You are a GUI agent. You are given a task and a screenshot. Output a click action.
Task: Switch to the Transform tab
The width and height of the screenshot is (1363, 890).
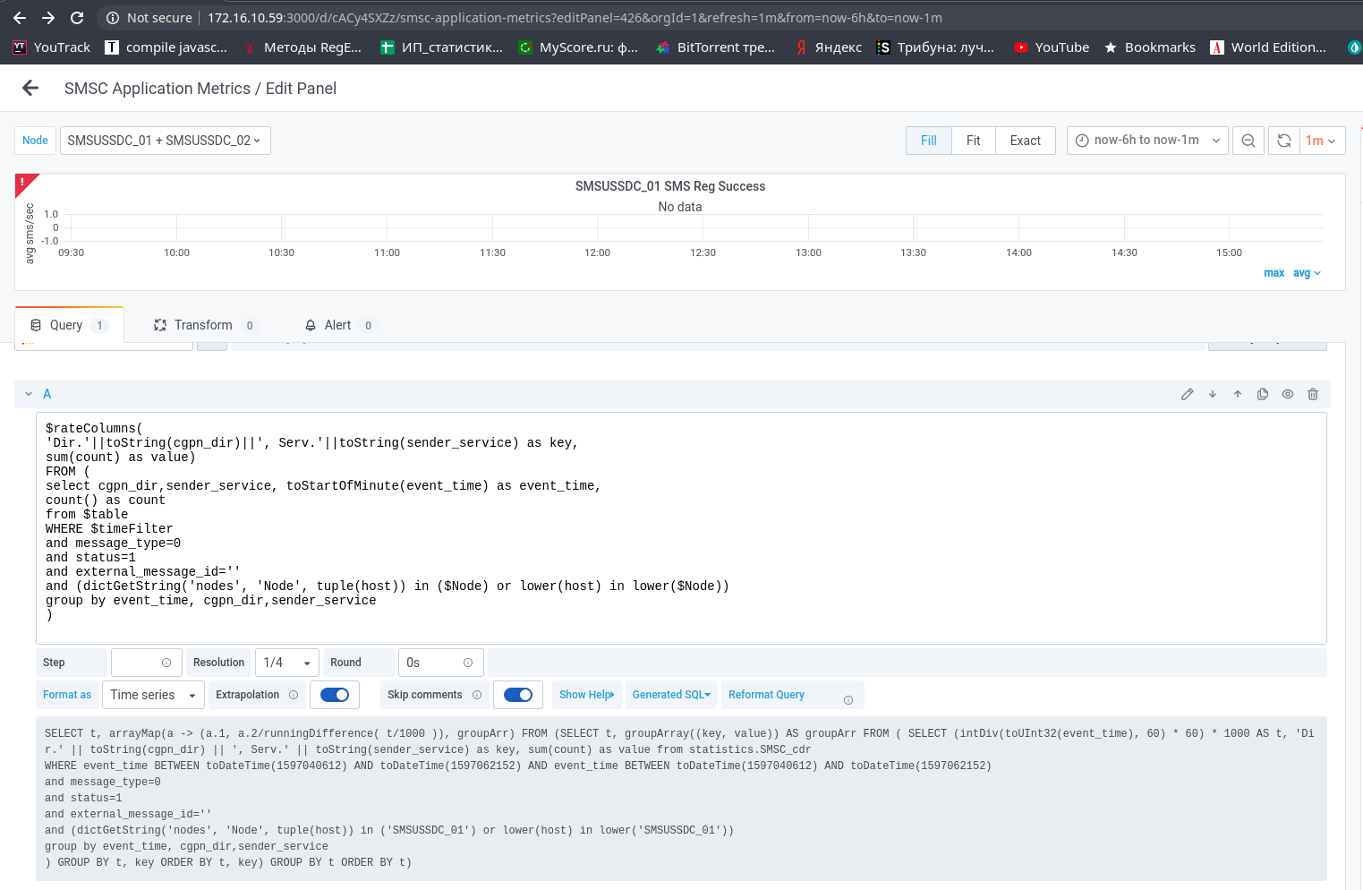(x=202, y=325)
